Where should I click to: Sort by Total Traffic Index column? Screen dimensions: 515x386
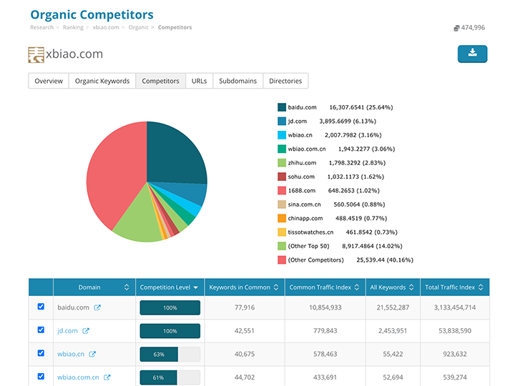(x=455, y=287)
